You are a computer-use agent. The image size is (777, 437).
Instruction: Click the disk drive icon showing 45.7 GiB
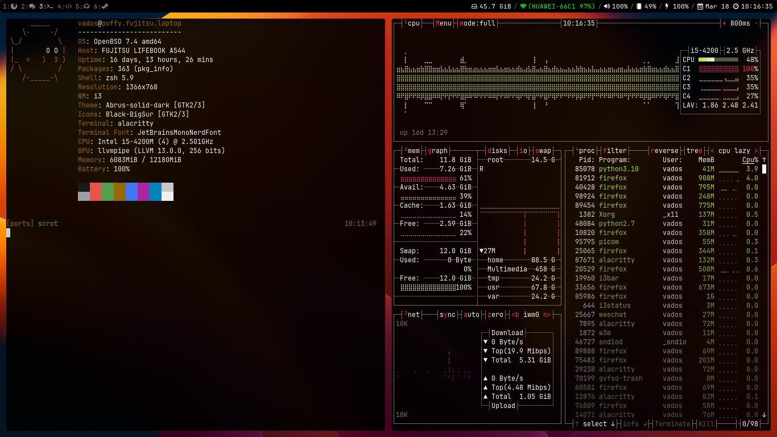pos(474,6)
